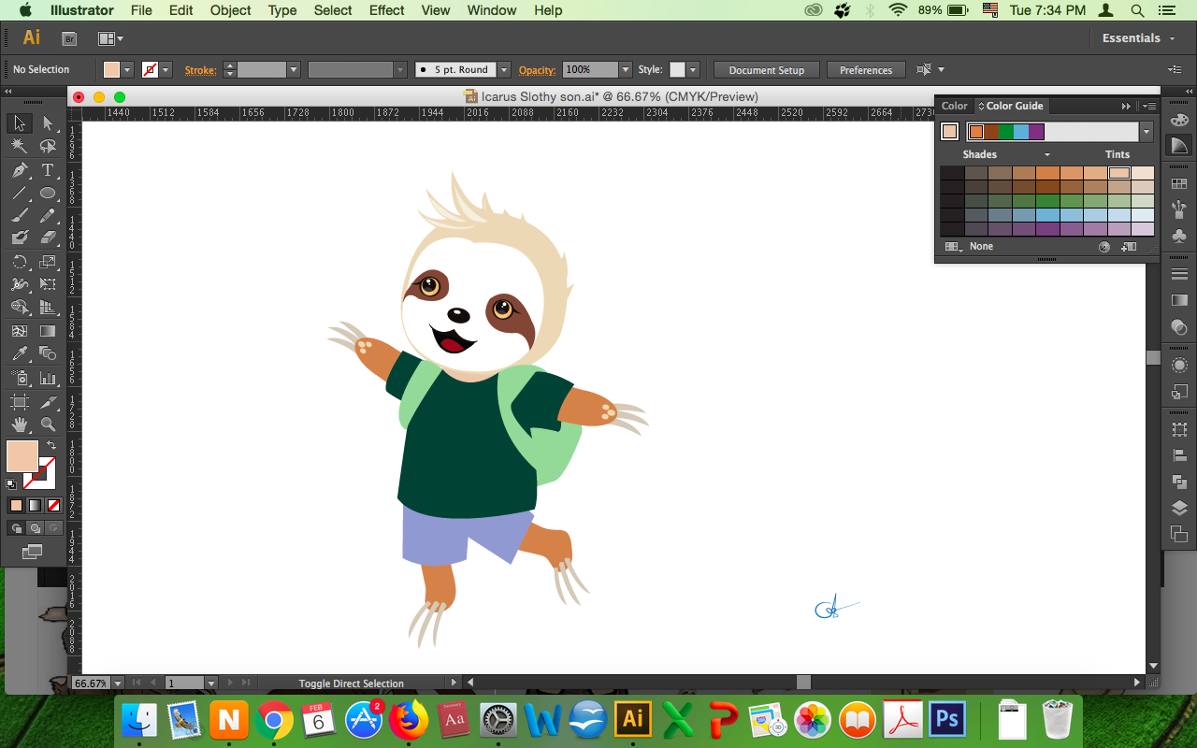Select the Artboard tool
Viewport: 1197px width, 748px height.
[x=20, y=402]
